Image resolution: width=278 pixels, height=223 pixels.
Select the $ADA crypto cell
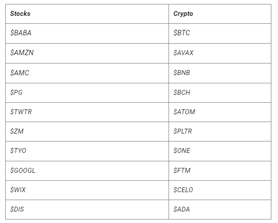pos(220,210)
